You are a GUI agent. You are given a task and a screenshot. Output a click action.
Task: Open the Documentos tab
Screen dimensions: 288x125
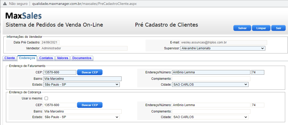click(x=82, y=58)
